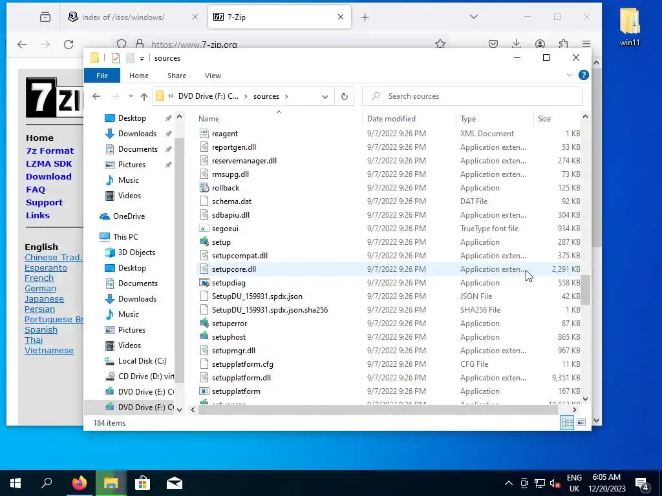The image size is (662, 496).
Task: Show hidden system tray icons
Action: point(509,483)
